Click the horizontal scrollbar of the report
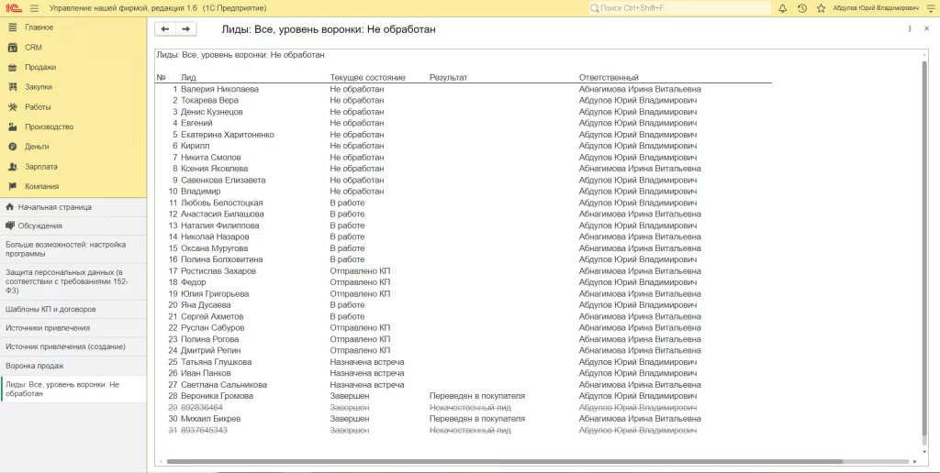 click(x=504, y=462)
